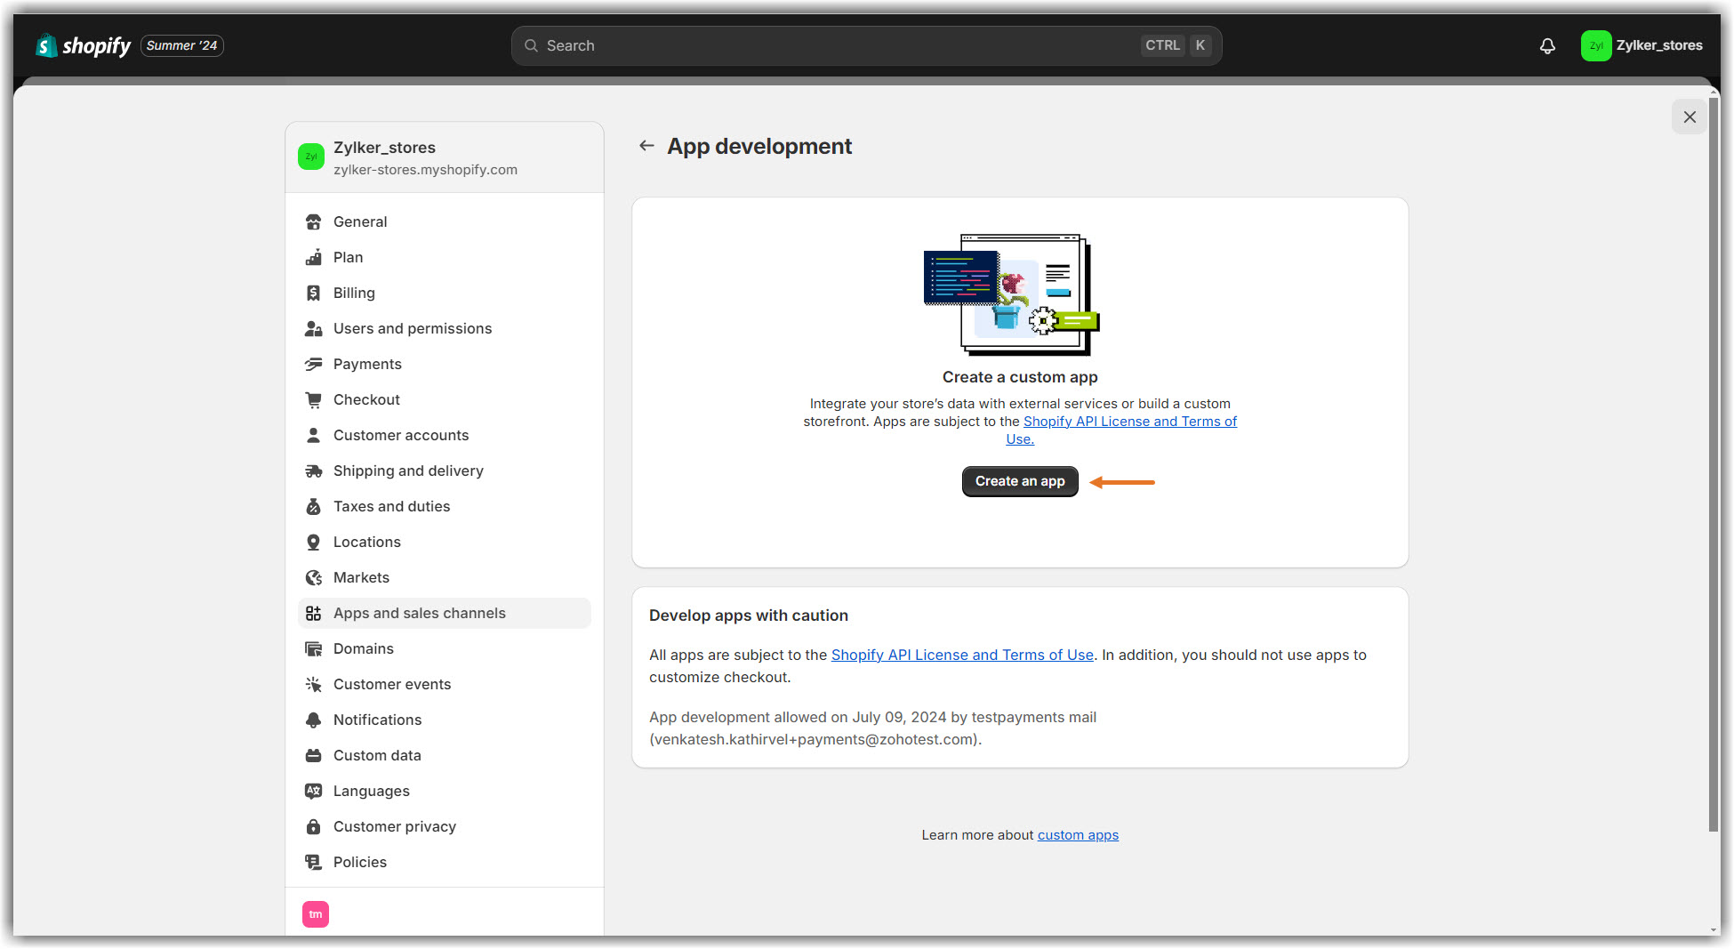Screen dimensions: 1734x949
Task: Select Customer accounts in the sidebar
Action: [x=445, y=435]
